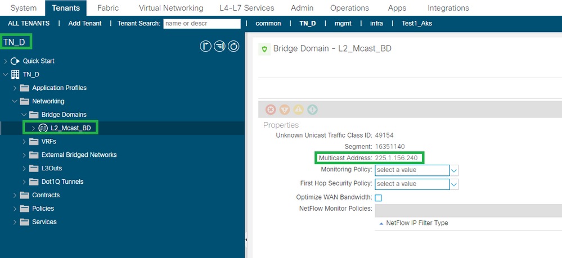The image size is (562, 258).
Task: Open the Admin tab
Action: (302, 8)
